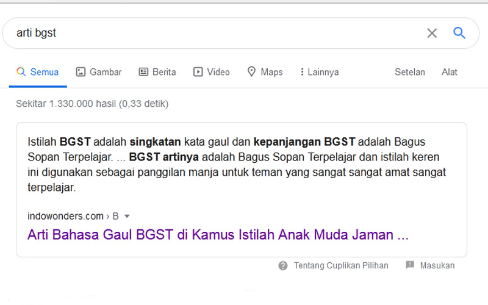Switch to the Video tab
The height and width of the screenshot is (305, 488).
point(211,72)
